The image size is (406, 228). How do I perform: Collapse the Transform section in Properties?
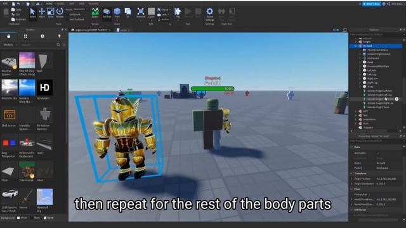click(x=351, y=174)
